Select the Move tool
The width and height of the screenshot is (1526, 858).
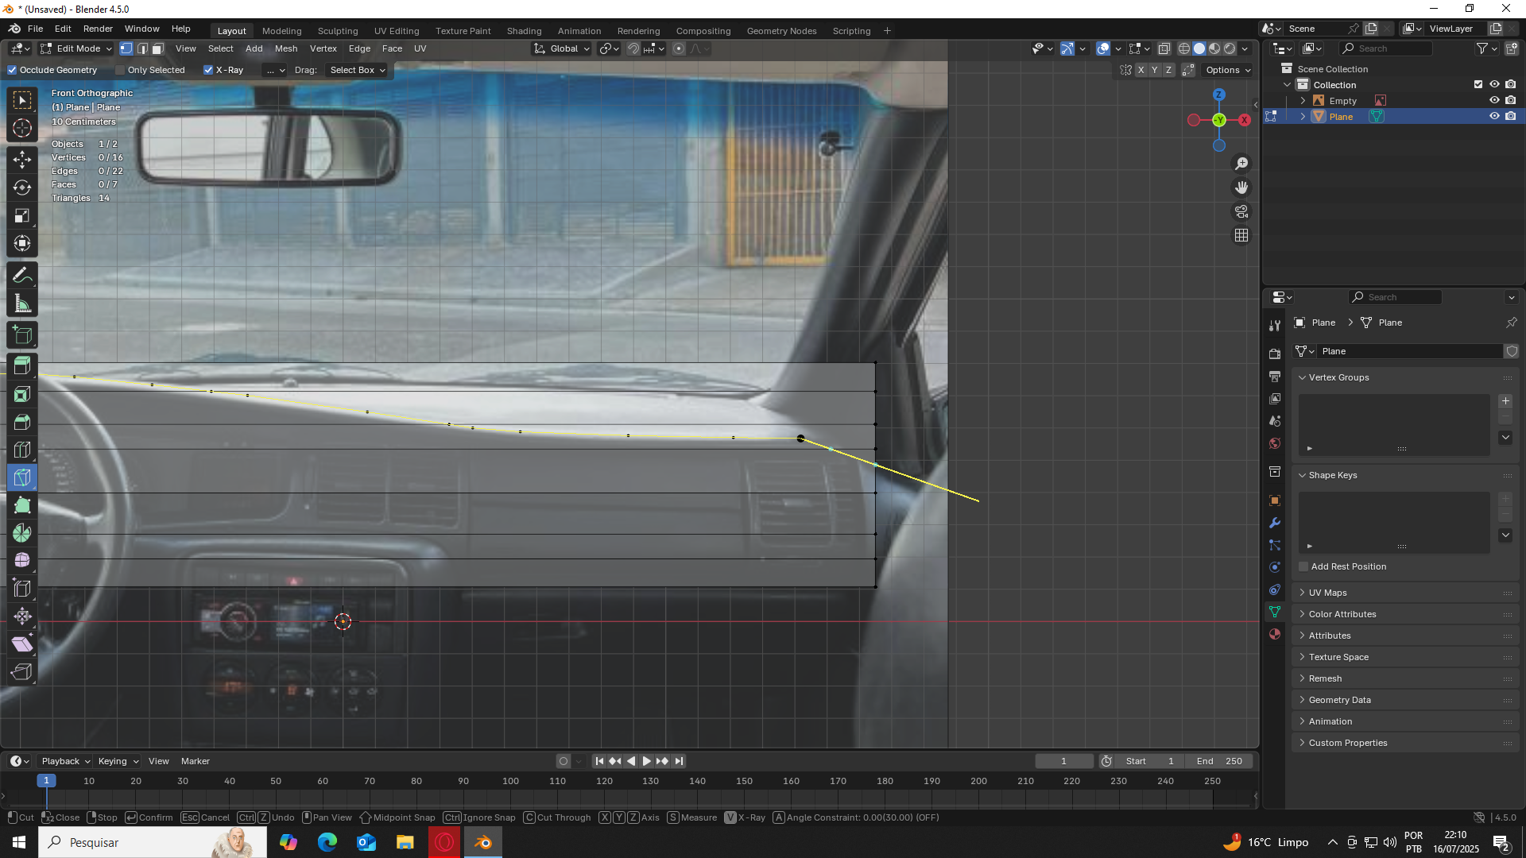click(x=22, y=159)
